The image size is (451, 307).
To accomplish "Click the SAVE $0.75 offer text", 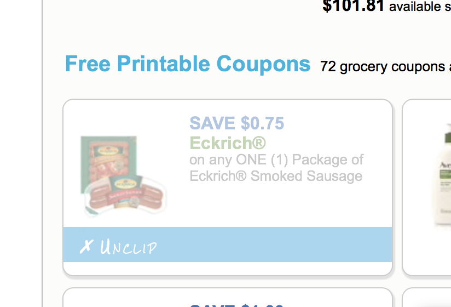I will click(236, 123).
